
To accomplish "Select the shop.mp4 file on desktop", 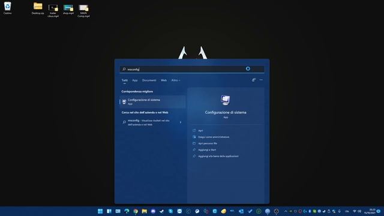I will 68,10.
